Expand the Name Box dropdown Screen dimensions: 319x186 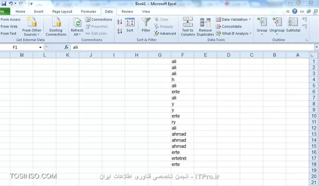40,47
